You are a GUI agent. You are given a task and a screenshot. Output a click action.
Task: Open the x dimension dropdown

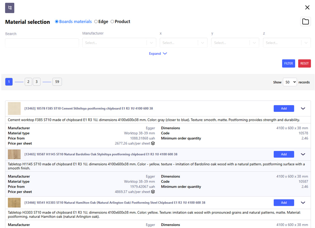(x=183, y=43)
